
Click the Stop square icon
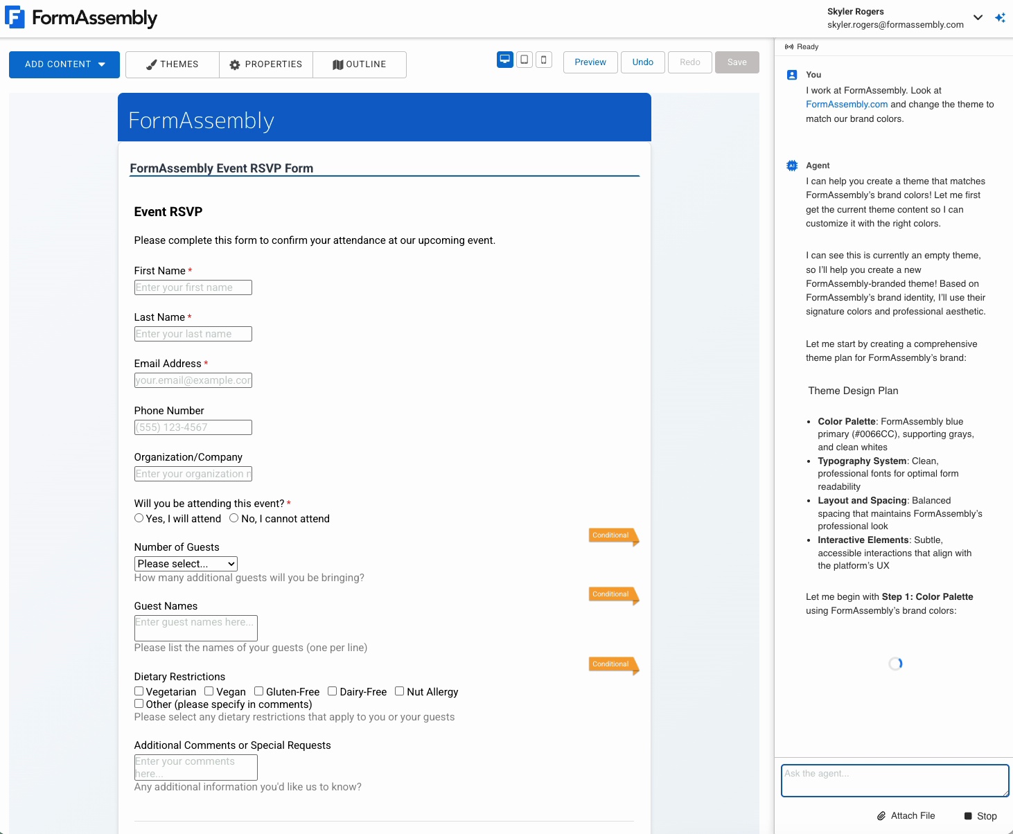pyautogui.click(x=968, y=816)
